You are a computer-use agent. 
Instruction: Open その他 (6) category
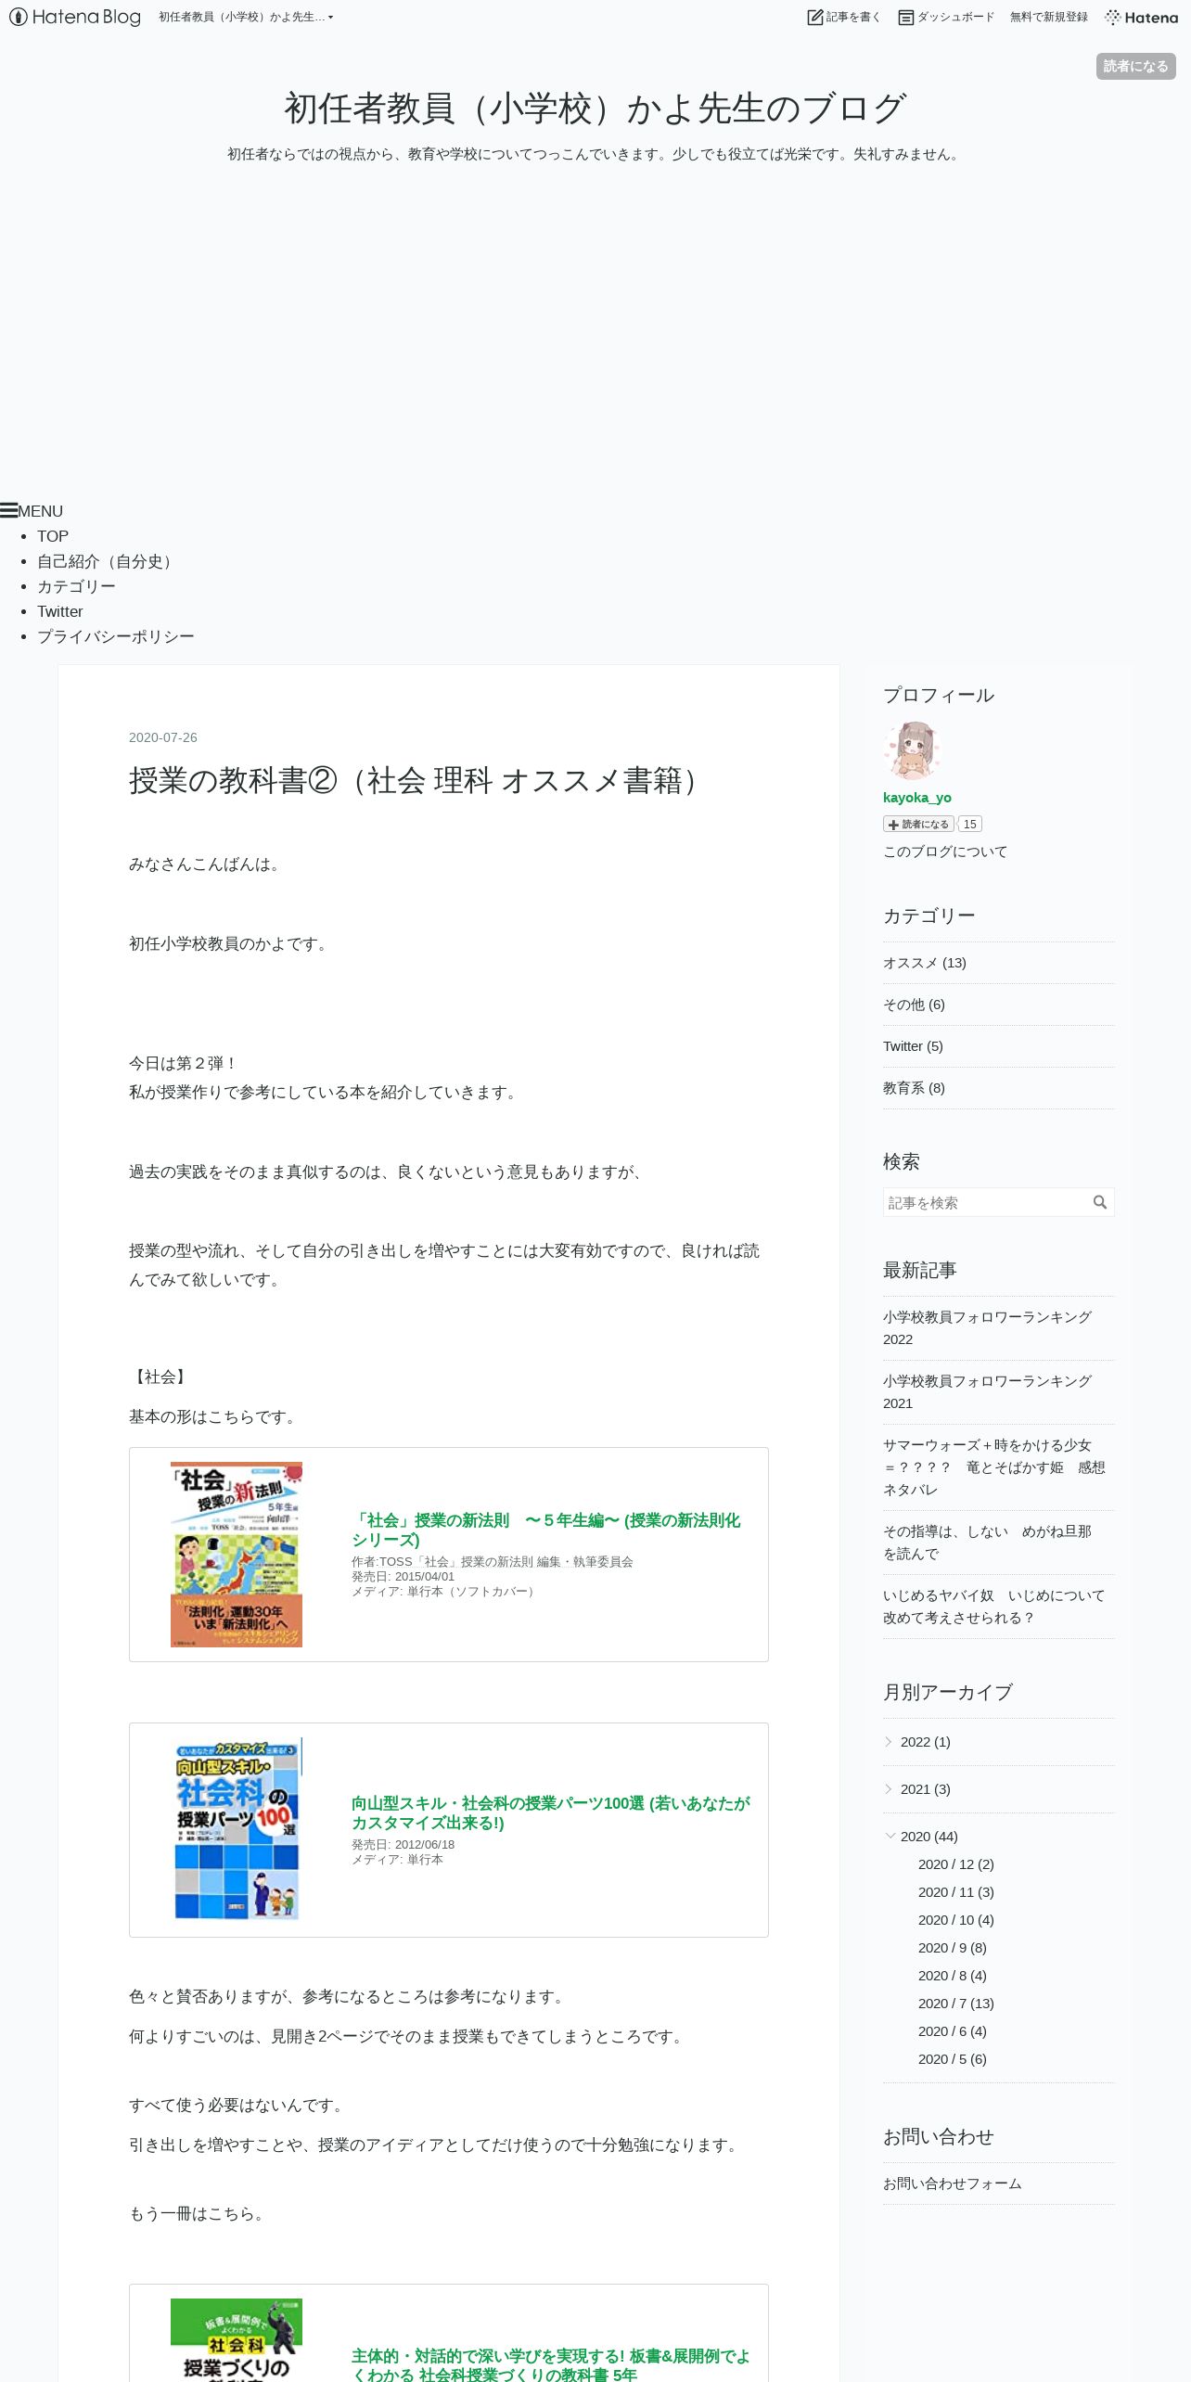pyautogui.click(x=914, y=1005)
